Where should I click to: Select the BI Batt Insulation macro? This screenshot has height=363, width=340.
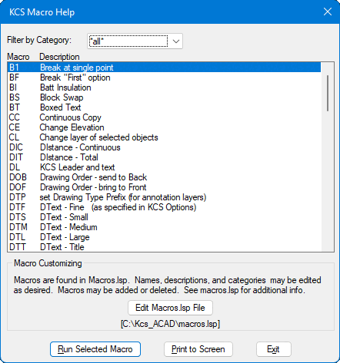point(164,87)
